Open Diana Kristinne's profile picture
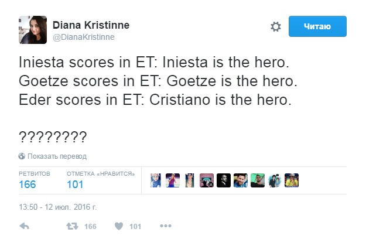Screen dimensions: 366x239 point(33,30)
